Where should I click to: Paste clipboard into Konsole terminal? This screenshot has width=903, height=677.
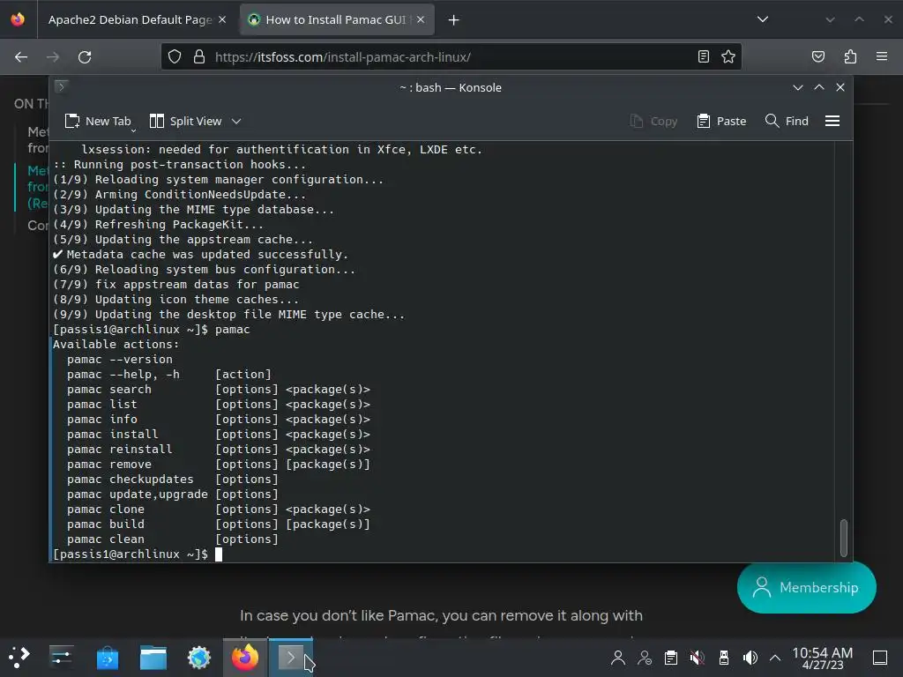[x=721, y=122]
